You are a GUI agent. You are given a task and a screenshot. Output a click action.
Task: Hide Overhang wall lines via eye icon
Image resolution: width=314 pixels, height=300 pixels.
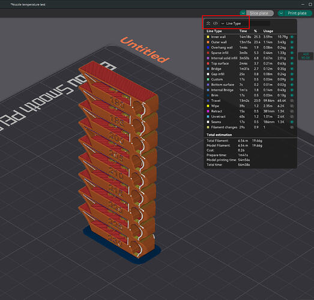pos(292,47)
